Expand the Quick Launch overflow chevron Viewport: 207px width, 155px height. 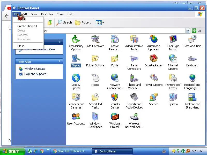click(x=48, y=150)
